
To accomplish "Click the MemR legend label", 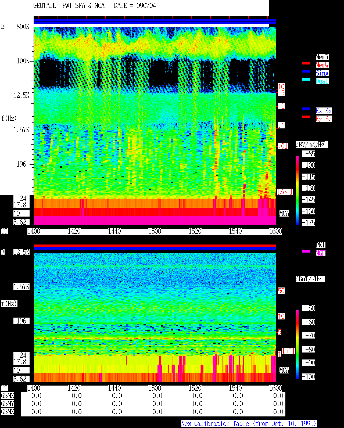I will tap(322, 57).
